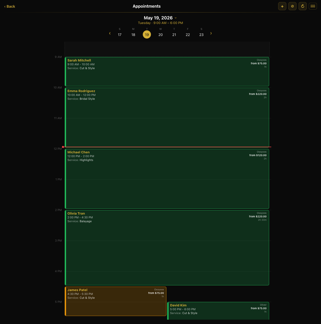Click the current time red marker
This screenshot has height=324, width=321.
click(63, 147)
